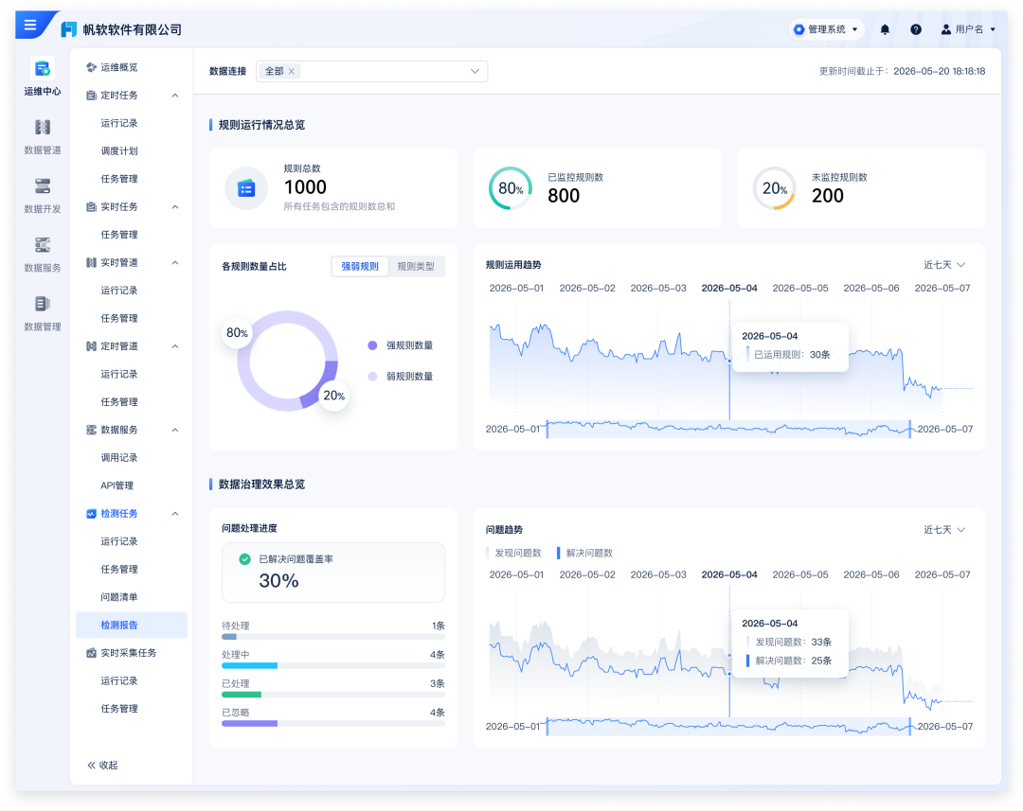Toggle the 强规则数量 legend in donut chart
Screen dimensions: 1023x811
pyautogui.click(x=401, y=345)
